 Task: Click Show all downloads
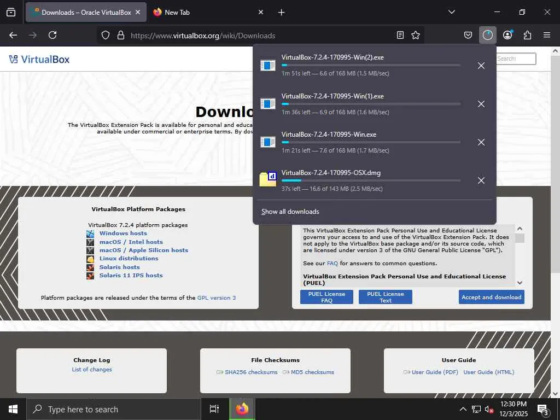[x=290, y=212]
